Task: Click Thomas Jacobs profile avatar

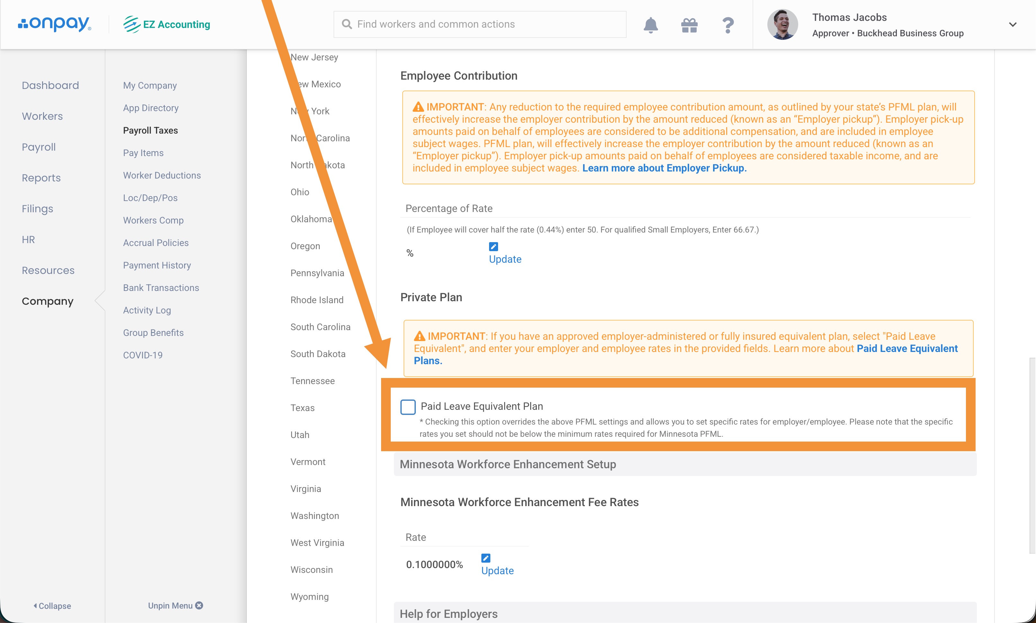Action: 782,25
